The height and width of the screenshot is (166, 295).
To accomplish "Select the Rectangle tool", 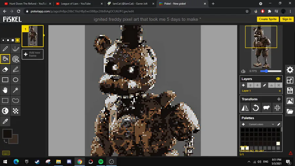I will tap(5, 80).
